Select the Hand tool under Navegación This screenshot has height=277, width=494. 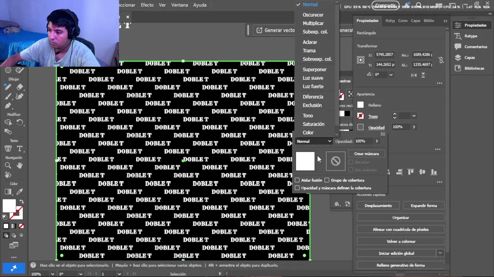(x=20, y=165)
